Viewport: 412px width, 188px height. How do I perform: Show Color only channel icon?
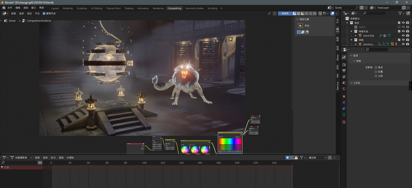coord(299,13)
